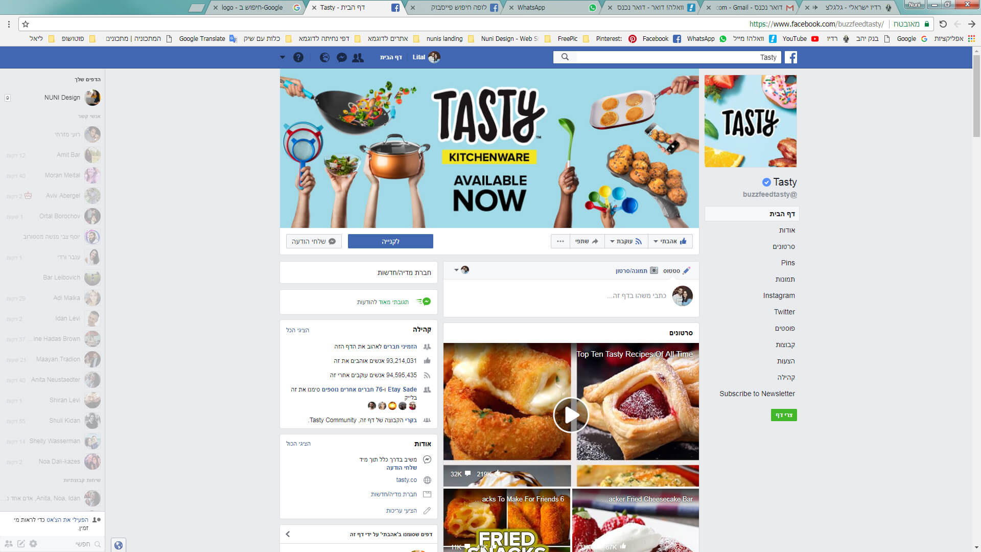Open the Instagram page tab
Viewport: 981px width, 552px height.
click(779, 295)
